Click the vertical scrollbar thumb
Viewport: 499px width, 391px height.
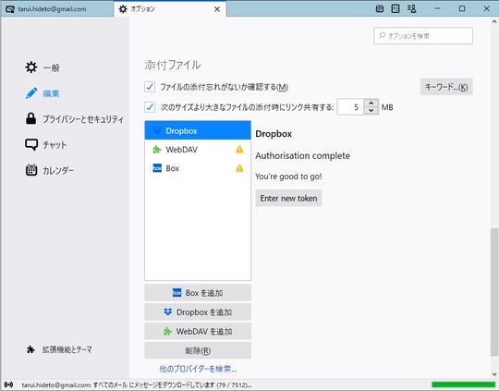pyautogui.click(x=493, y=292)
